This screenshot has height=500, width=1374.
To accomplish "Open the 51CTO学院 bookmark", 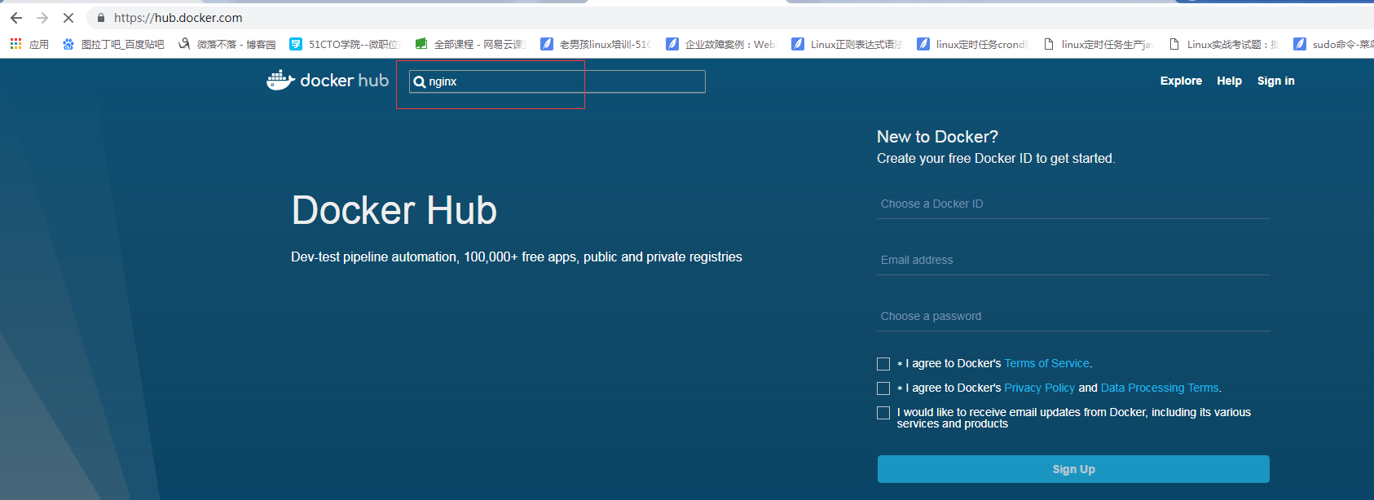I will pyautogui.click(x=346, y=44).
